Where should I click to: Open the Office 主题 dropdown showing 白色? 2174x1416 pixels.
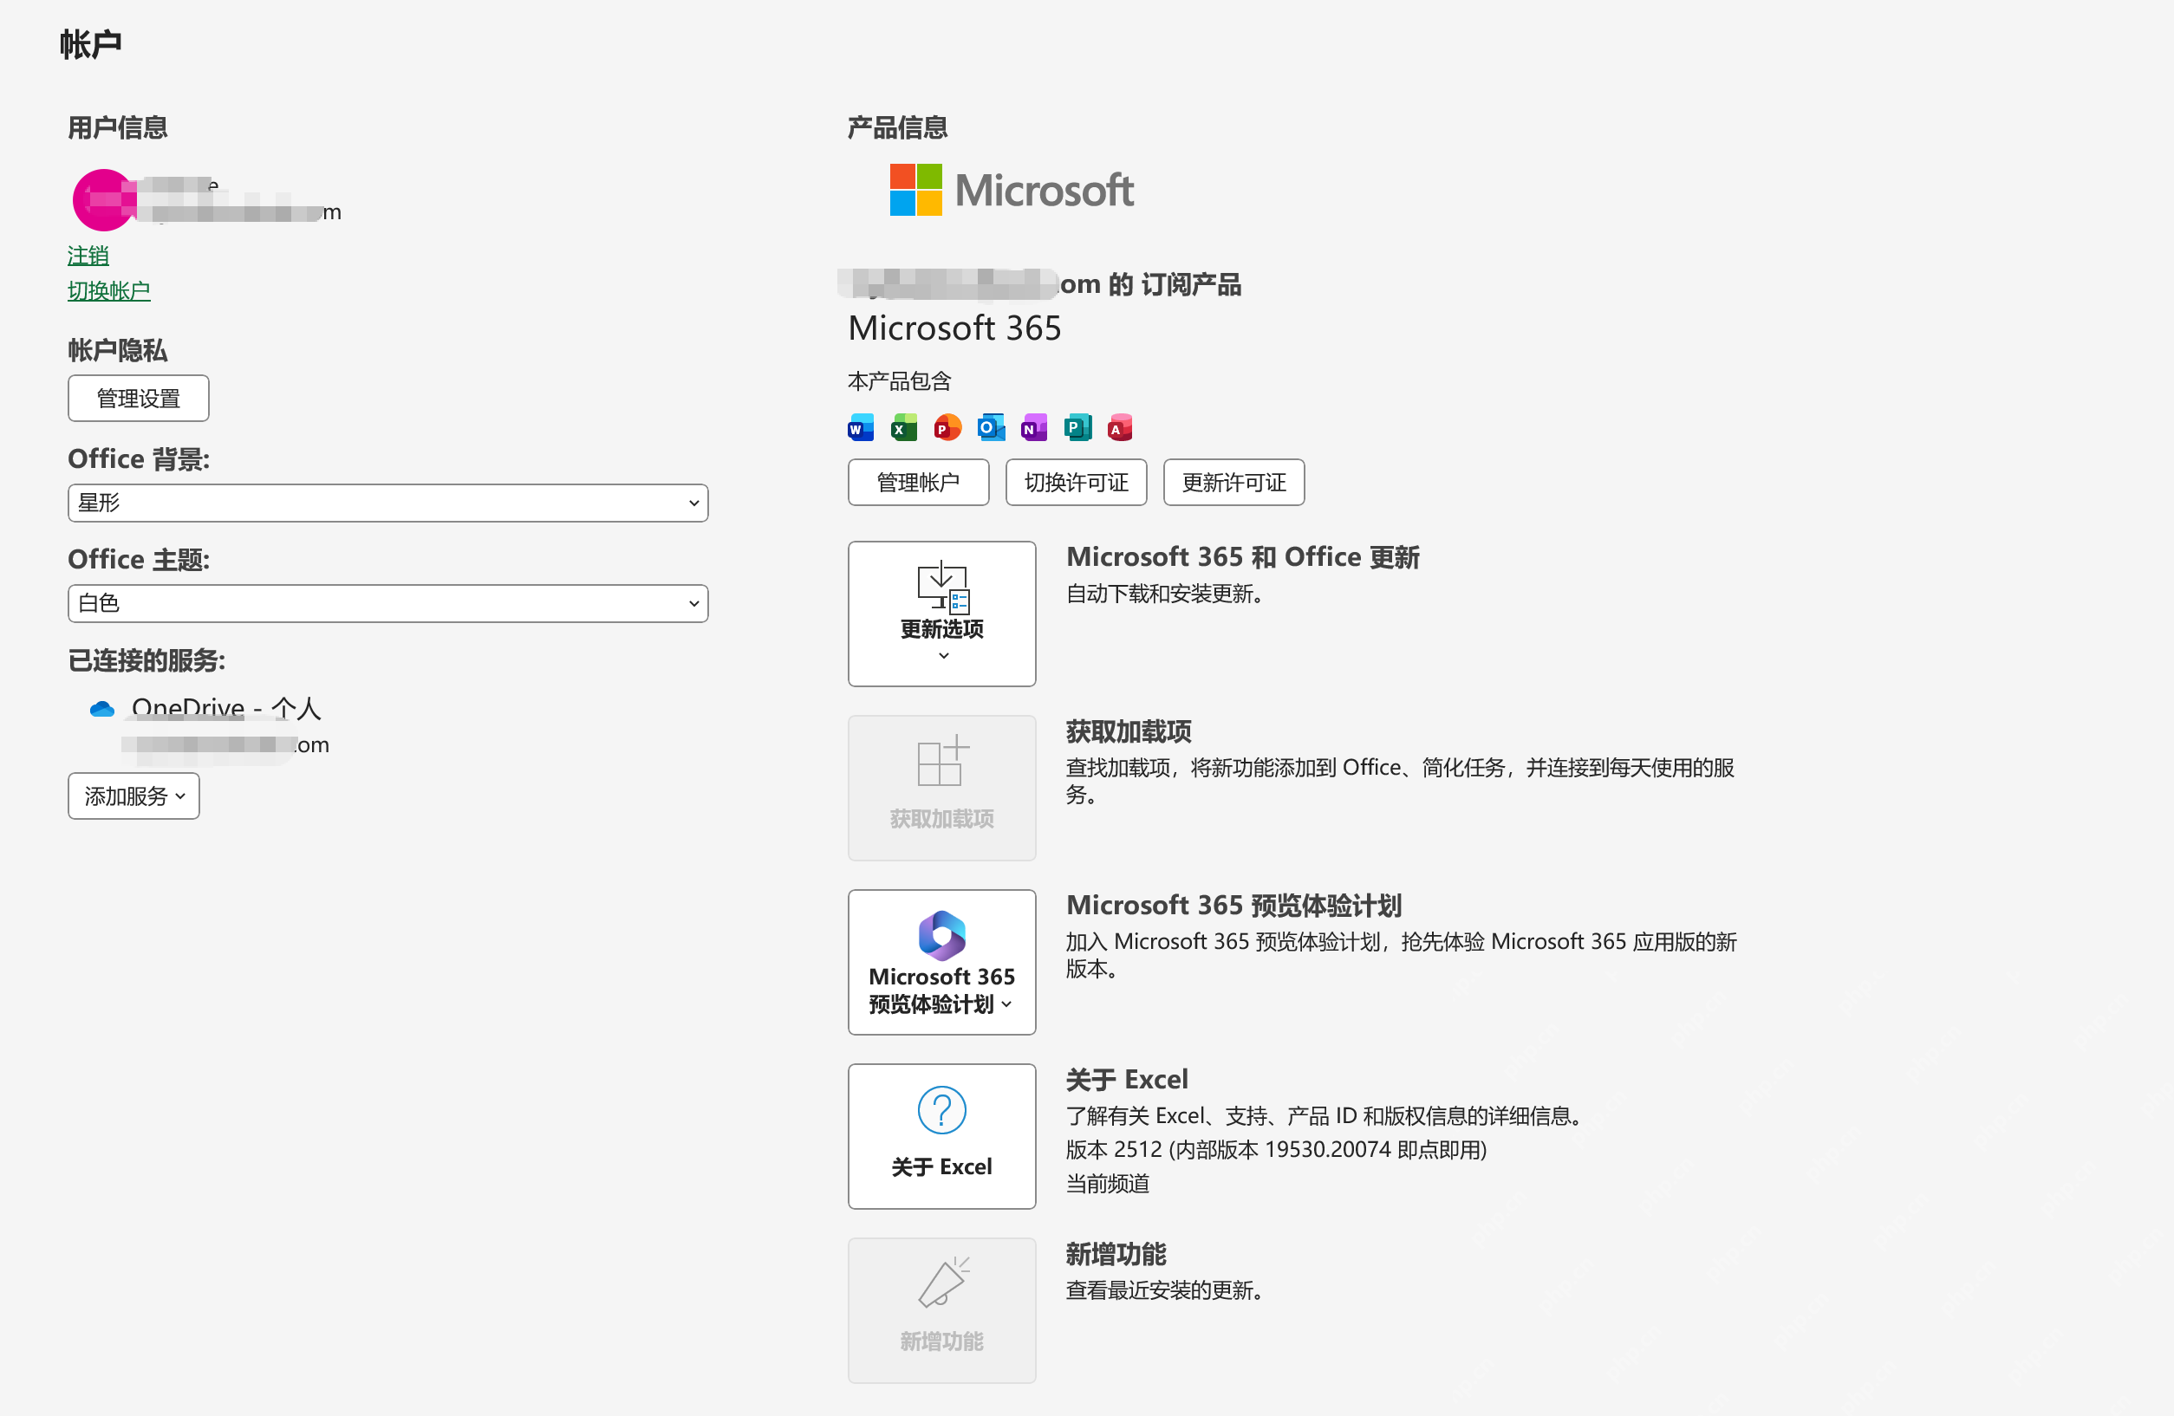pos(388,603)
